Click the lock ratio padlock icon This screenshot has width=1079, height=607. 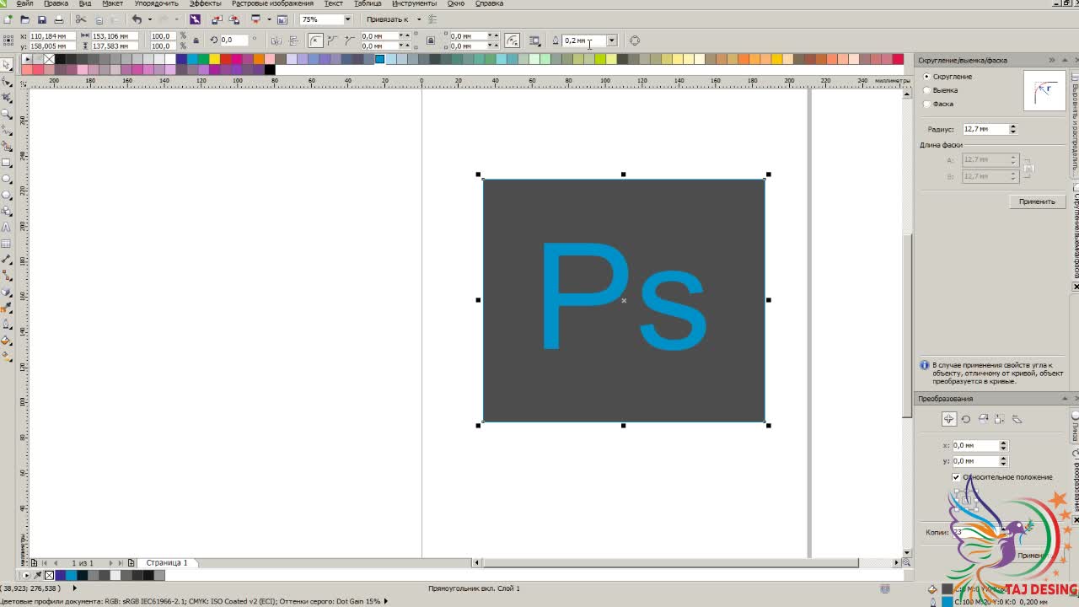(x=196, y=40)
